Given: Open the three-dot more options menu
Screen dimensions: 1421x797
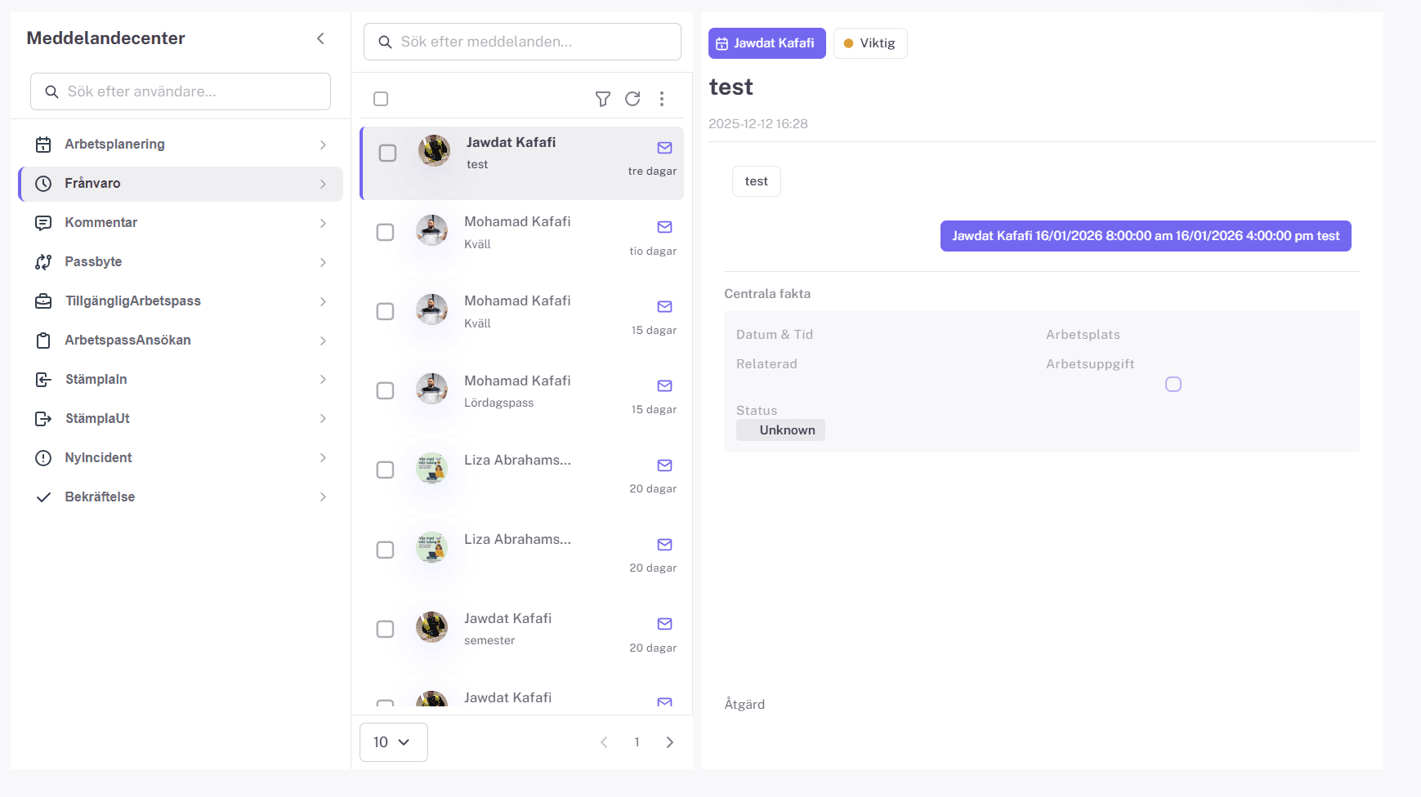Looking at the screenshot, I should click(662, 99).
